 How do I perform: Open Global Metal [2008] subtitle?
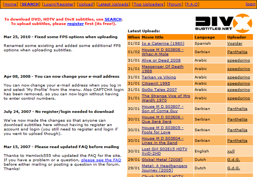click(x=162, y=159)
